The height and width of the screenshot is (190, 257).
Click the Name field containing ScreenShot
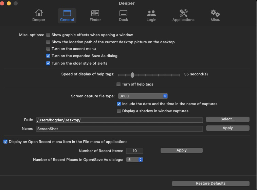119,129
